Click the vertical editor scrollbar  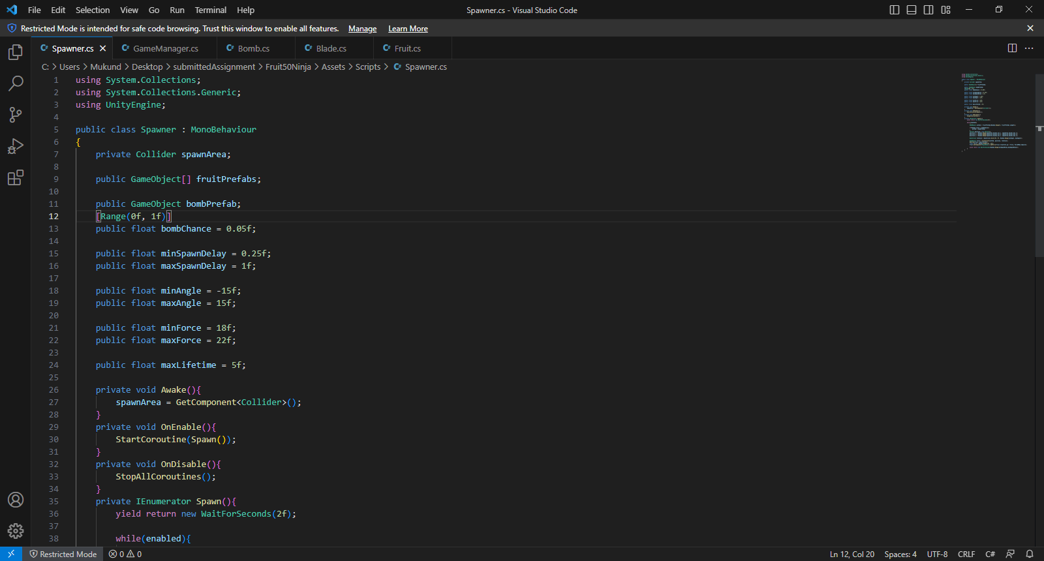pos(1039,165)
